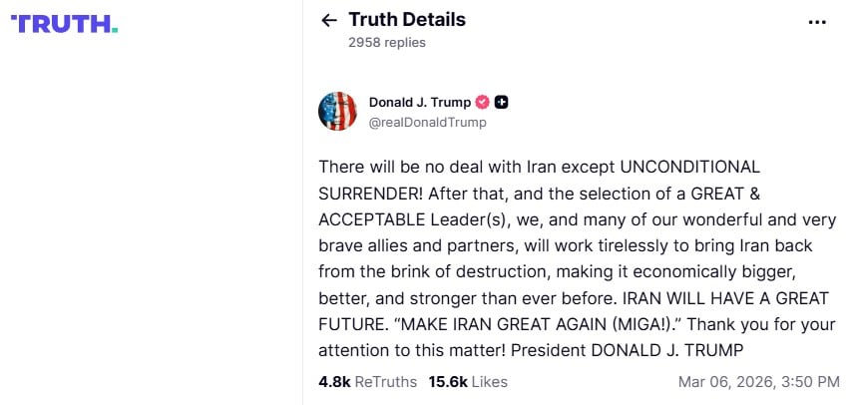Click the Mar 06, 2026 timestamp
Viewport: 851px width, 405px height.
point(758,381)
